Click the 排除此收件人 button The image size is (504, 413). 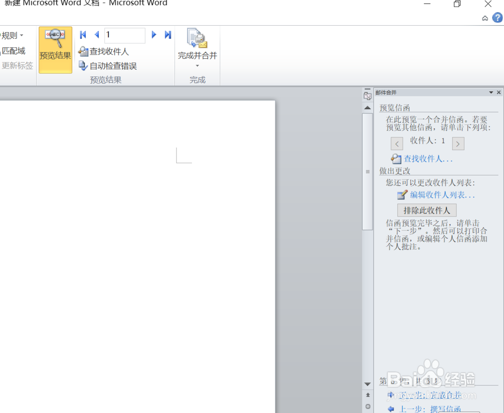427,211
